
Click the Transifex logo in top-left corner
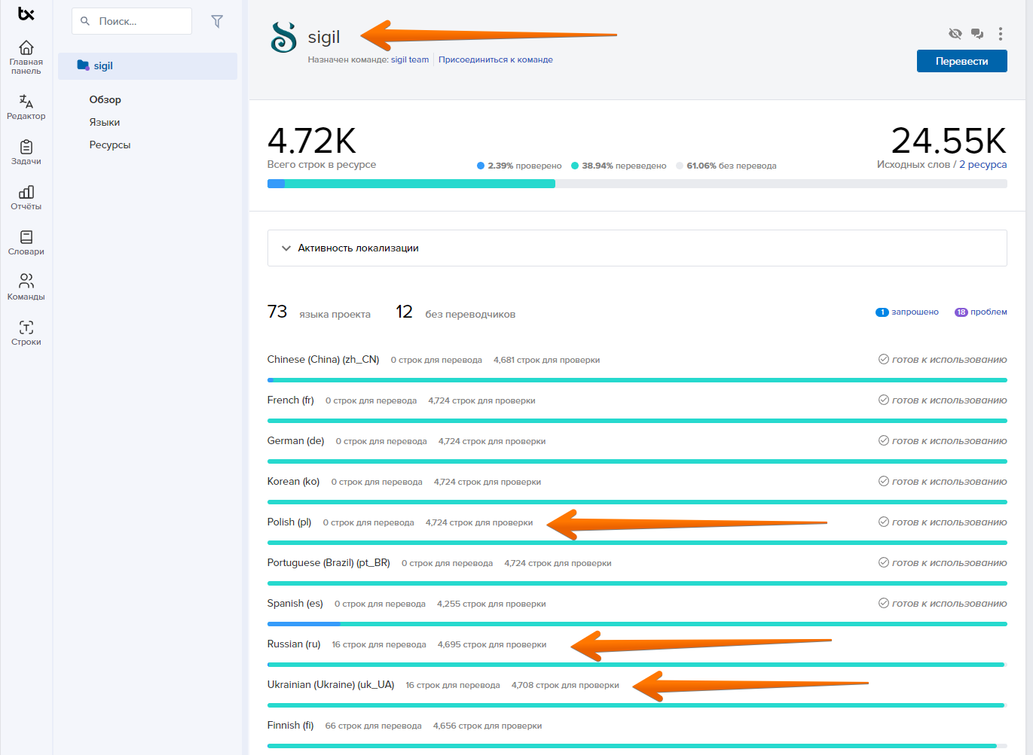[x=26, y=14]
